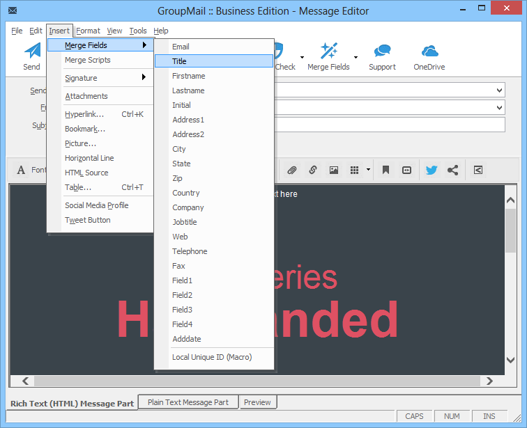Click vertical scrollbar down arrow
The height and width of the screenshot is (428, 527).
point(510,360)
